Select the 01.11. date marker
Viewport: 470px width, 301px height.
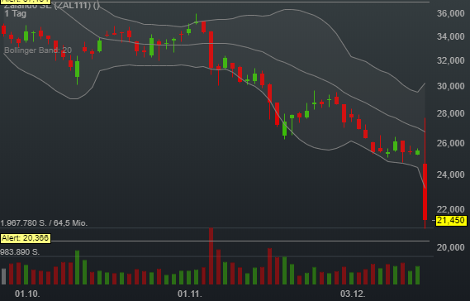pos(190,294)
